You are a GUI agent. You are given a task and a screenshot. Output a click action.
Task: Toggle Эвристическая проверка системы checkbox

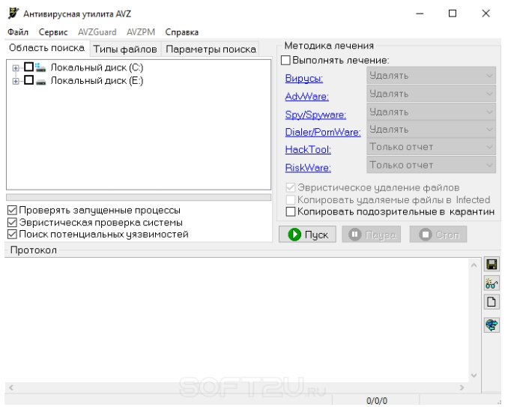tap(12, 223)
